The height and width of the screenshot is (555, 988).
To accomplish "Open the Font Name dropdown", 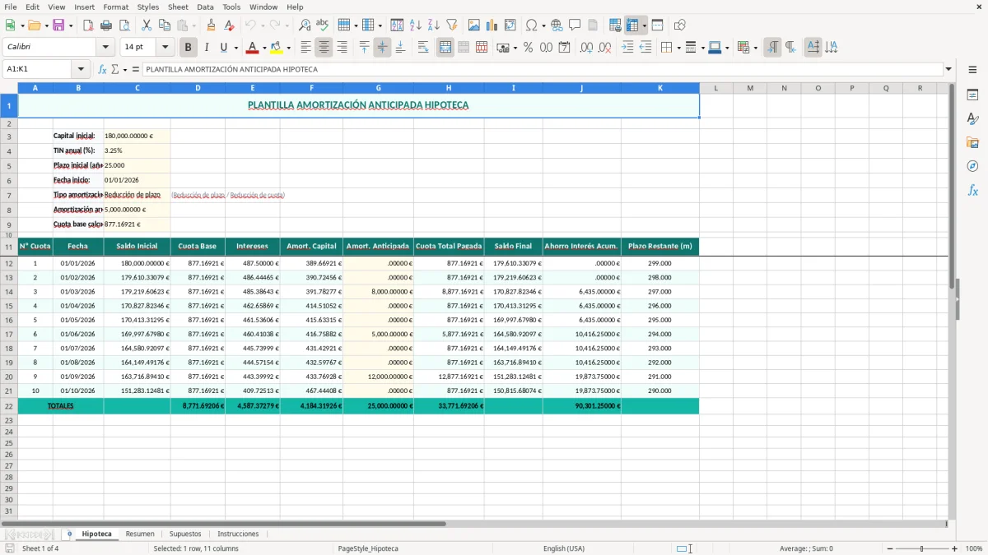I will point(105,48).
